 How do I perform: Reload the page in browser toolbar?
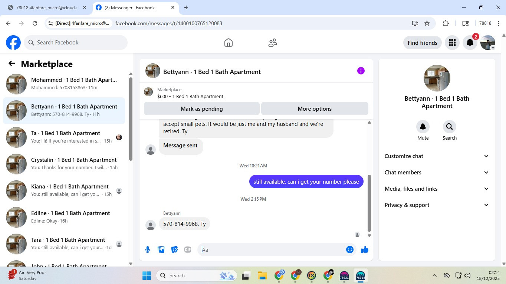pyautogui.click(x=35, y=23)
